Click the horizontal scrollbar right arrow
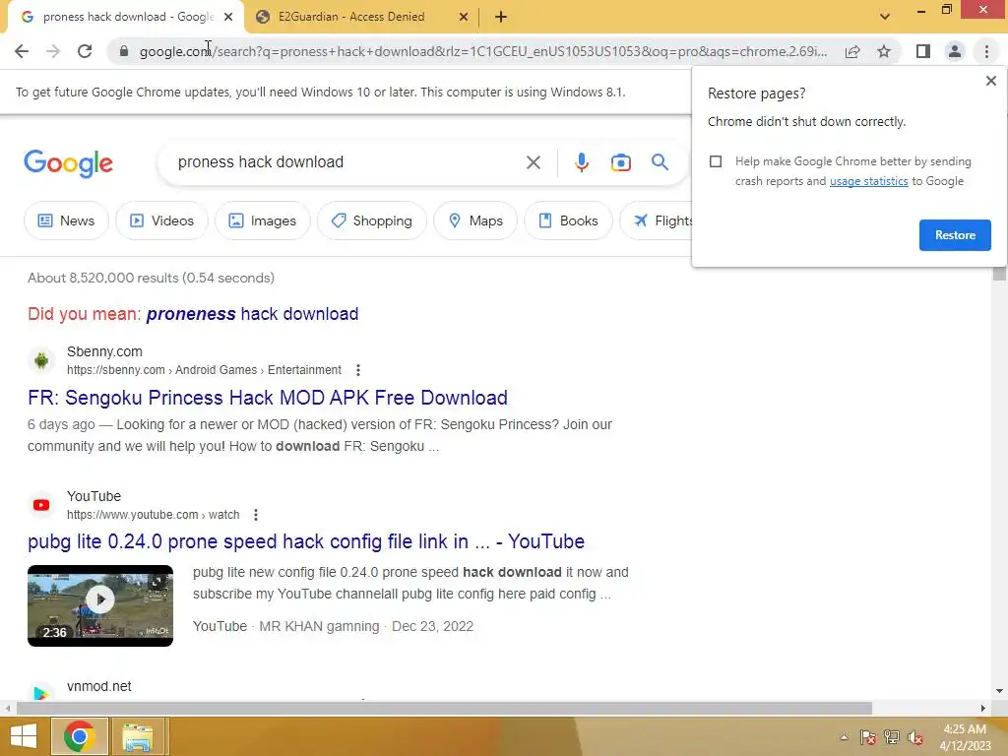This screenshot has width=1008, height=756. tap(983, 708)
